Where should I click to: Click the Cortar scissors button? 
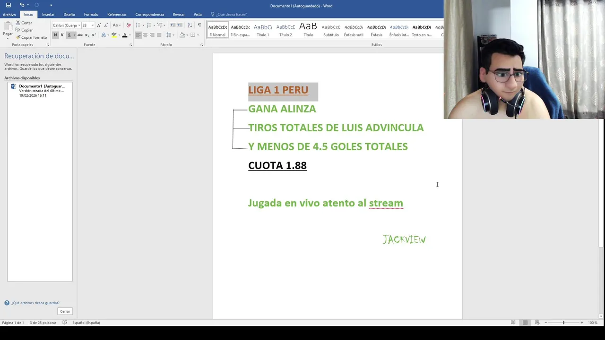(24, 23)
